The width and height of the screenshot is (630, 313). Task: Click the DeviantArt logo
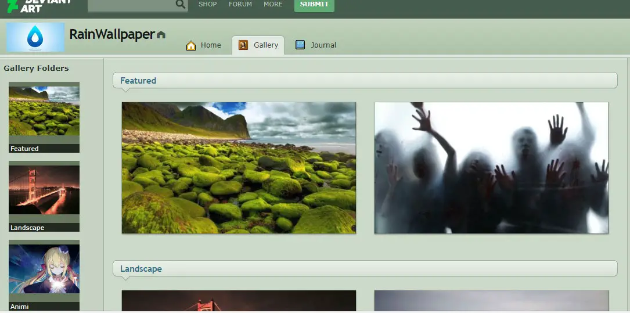(x=39, y=6)
